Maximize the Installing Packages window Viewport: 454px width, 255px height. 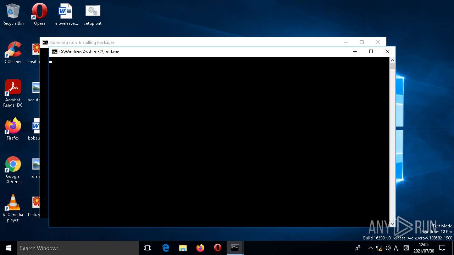362,42
